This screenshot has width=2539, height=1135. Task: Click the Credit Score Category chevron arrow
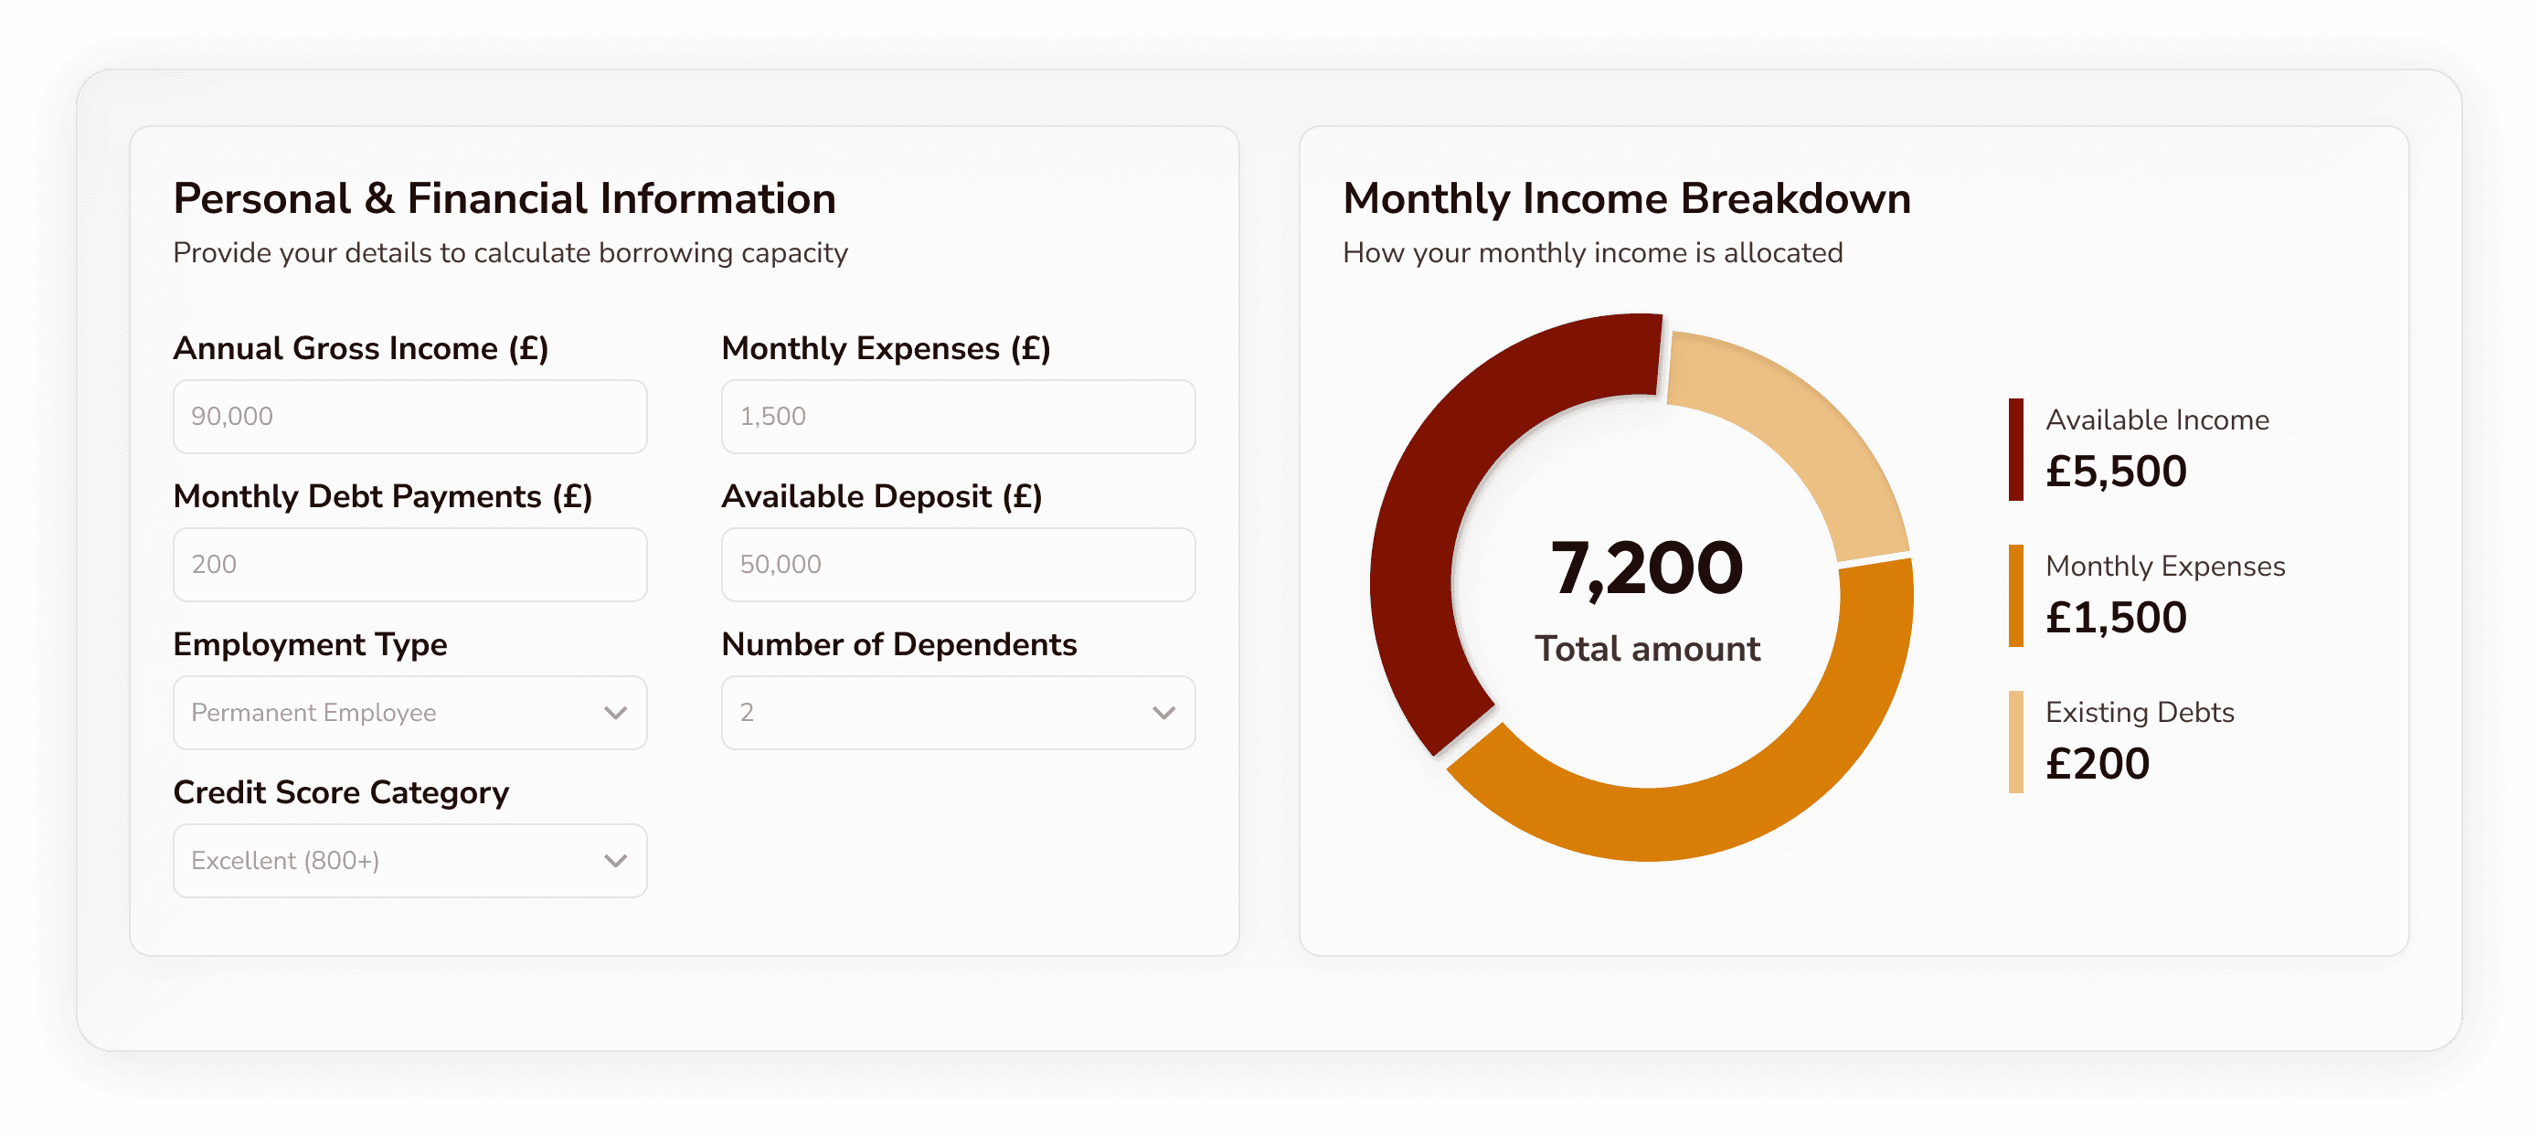coord(616,860)
